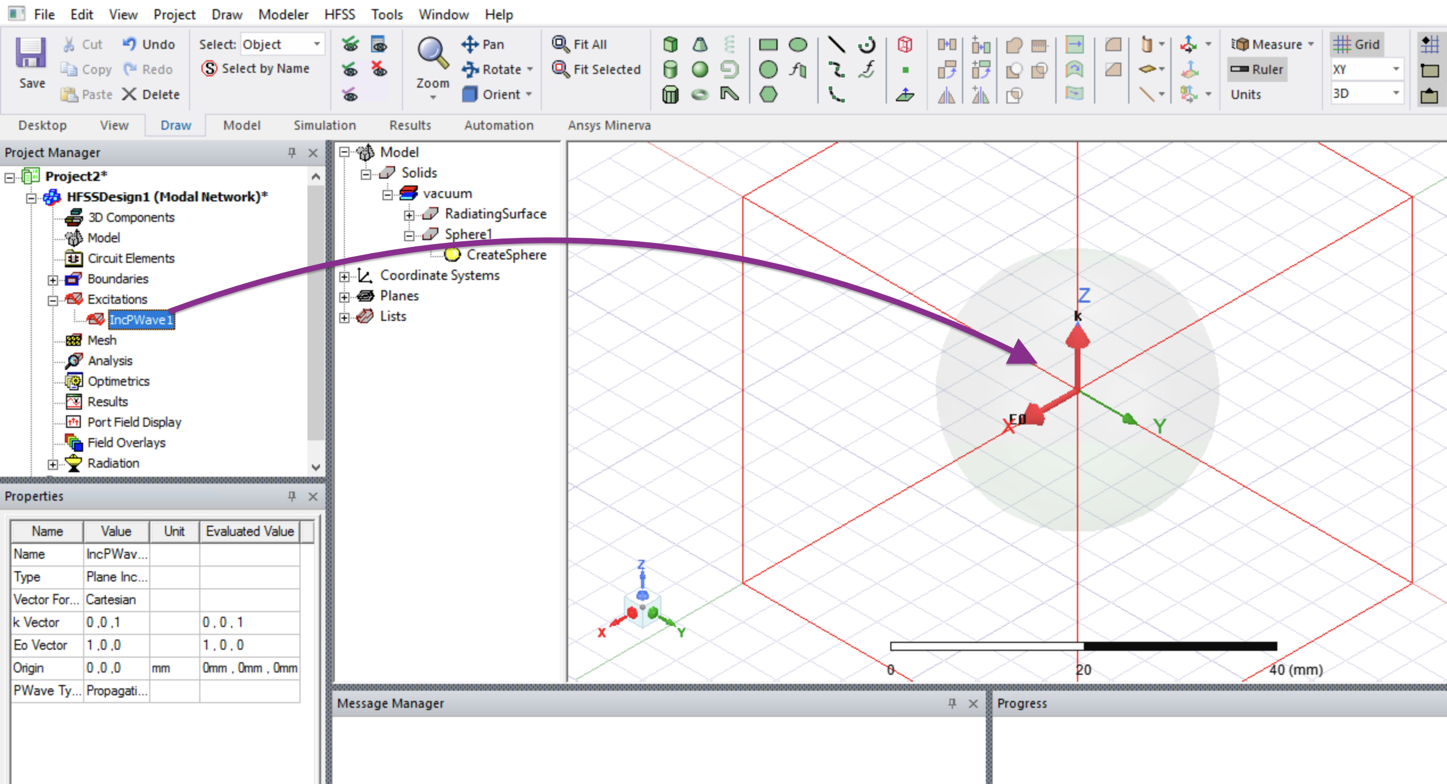Switch to the Automation ribbon tab
1447x784 pixels.
[x=499, y=125]
